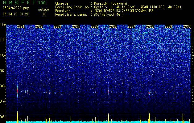194x123 pixels.
Task: Click the meteor count value 33
Action: (45, 14)
